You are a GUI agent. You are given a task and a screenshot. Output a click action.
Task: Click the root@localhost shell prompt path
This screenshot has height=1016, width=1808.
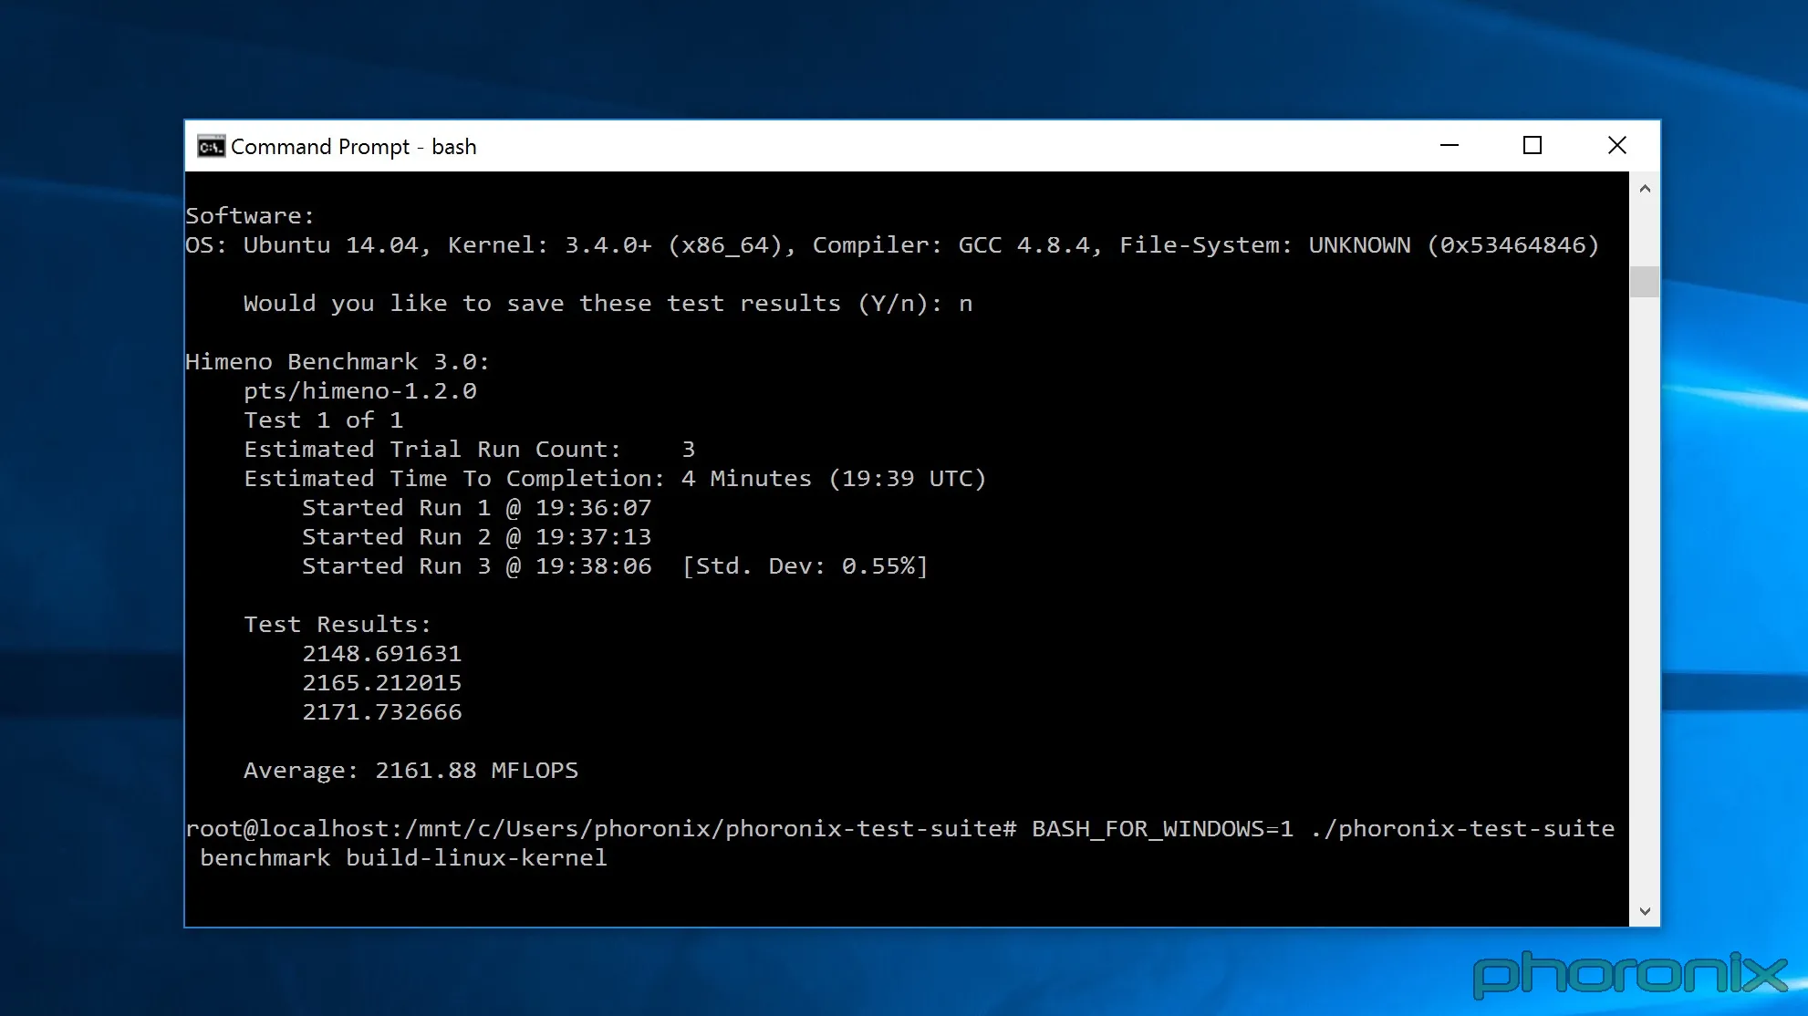(601, 829)
